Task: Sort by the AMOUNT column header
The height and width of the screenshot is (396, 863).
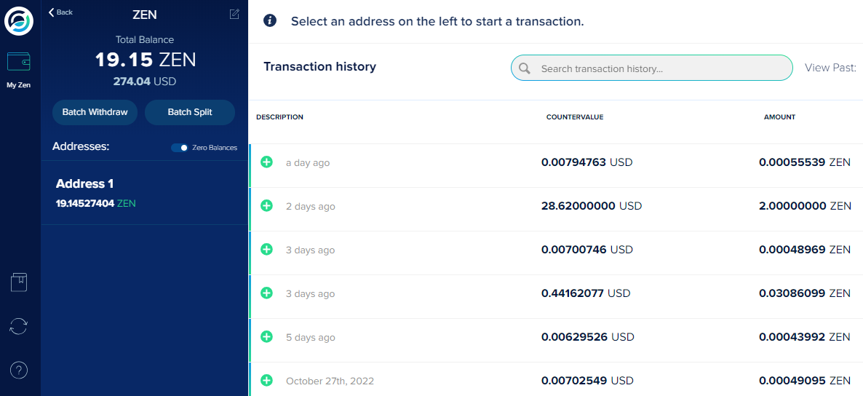Action: tap(779, 117)
